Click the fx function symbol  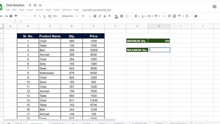(15, 21)
